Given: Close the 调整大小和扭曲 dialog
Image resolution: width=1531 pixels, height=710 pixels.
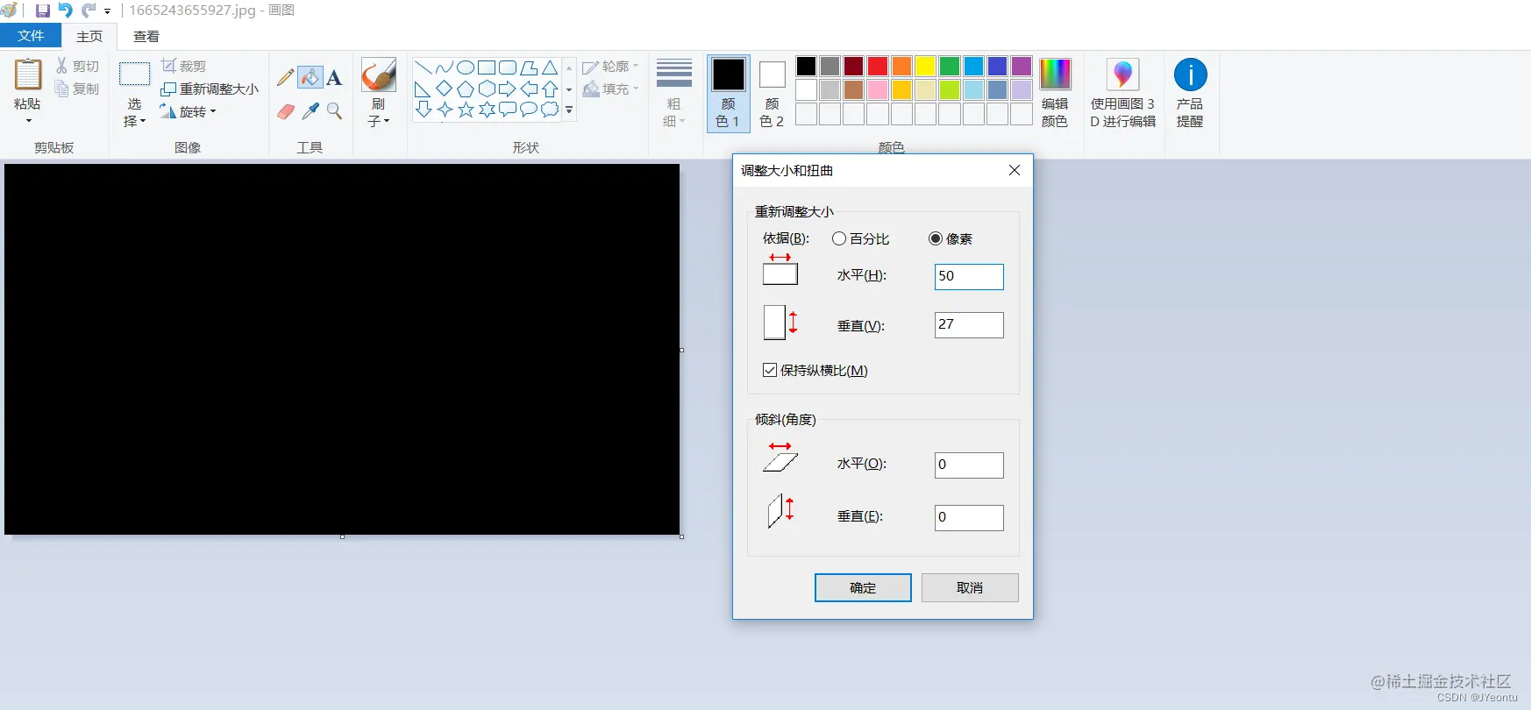Looking at the screenshot, I should coord(1015,170).
